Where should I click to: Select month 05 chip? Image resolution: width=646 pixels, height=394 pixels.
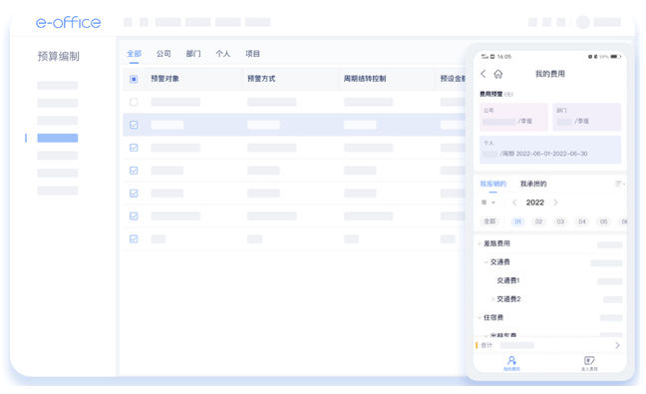[603, 221]
